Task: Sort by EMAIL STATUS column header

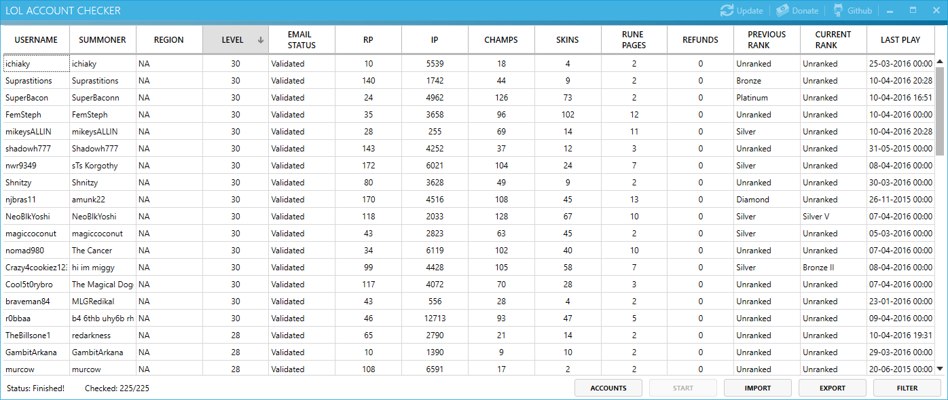Action: [x=302, y=40]
